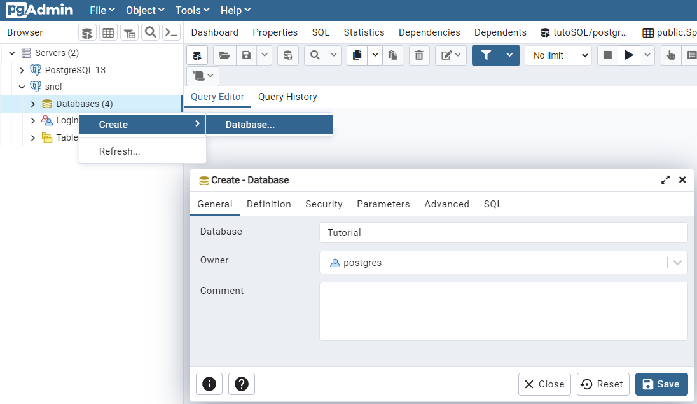Open the Advanced tab in Create dialog
Image resolution: width=697 pixels, height=404 pixels.
pos(446,204)
